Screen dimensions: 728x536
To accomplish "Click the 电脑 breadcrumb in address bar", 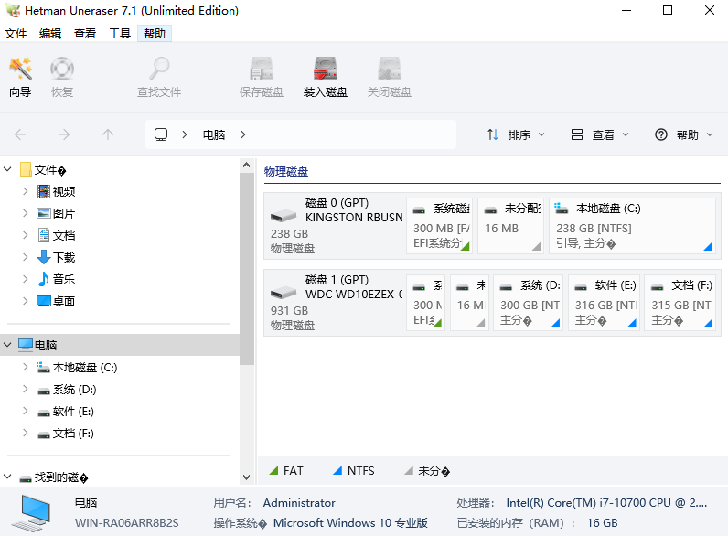I will (x=214, y=134).
